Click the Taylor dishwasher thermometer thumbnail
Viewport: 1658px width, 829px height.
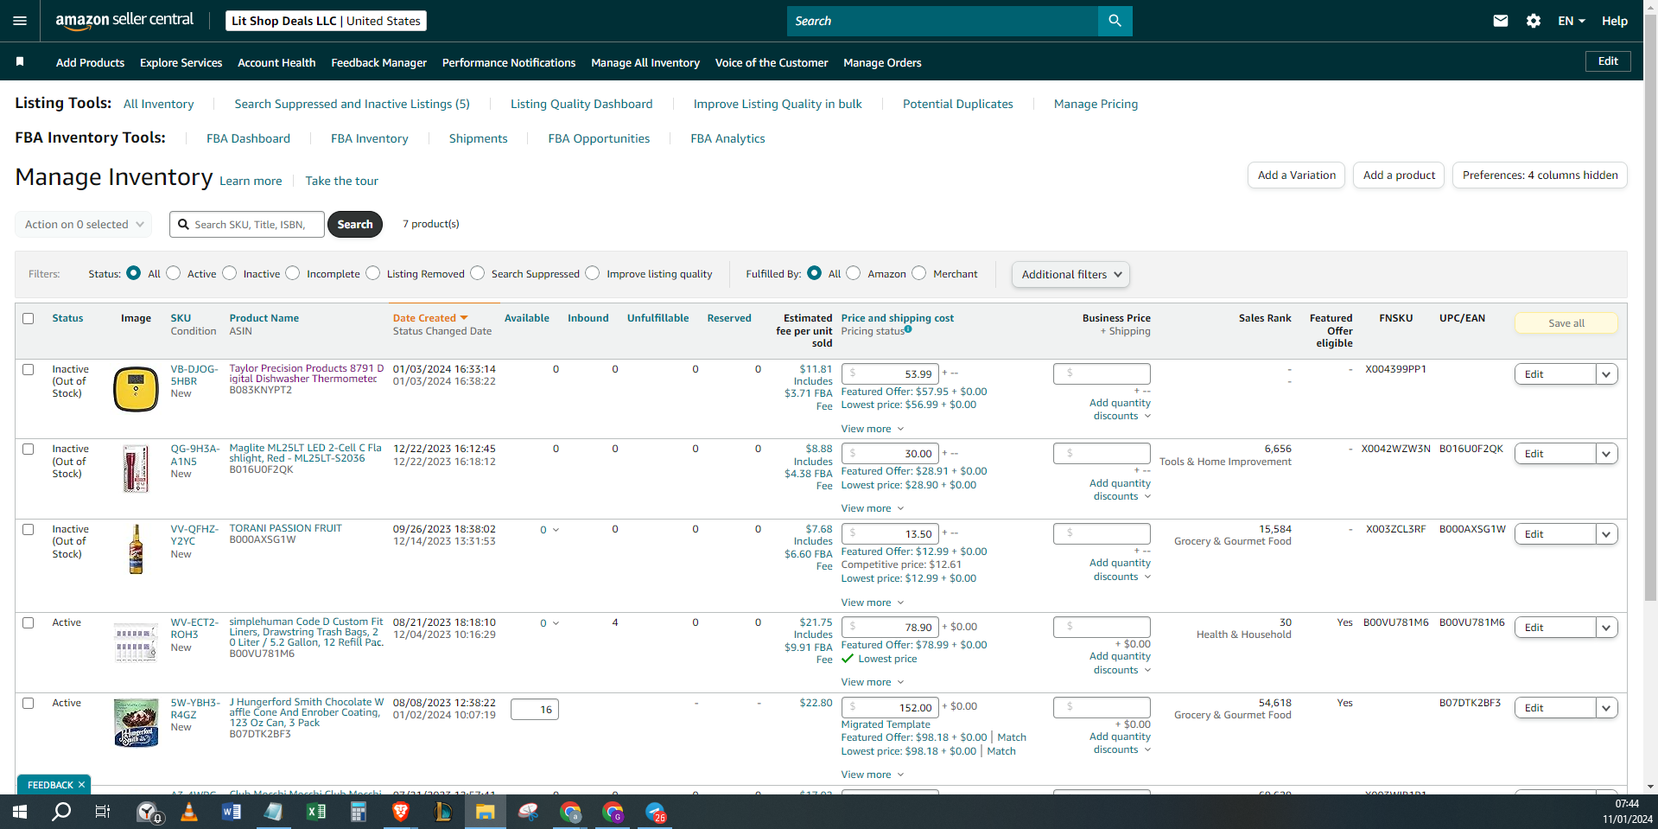point(136,388)
